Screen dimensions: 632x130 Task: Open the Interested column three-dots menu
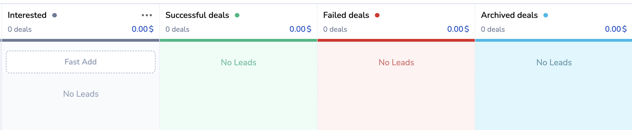pyautogui.click(x=147, y=15)
